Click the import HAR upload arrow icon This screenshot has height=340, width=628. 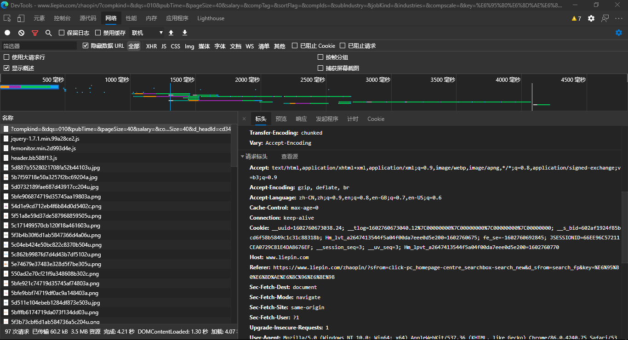171,33
